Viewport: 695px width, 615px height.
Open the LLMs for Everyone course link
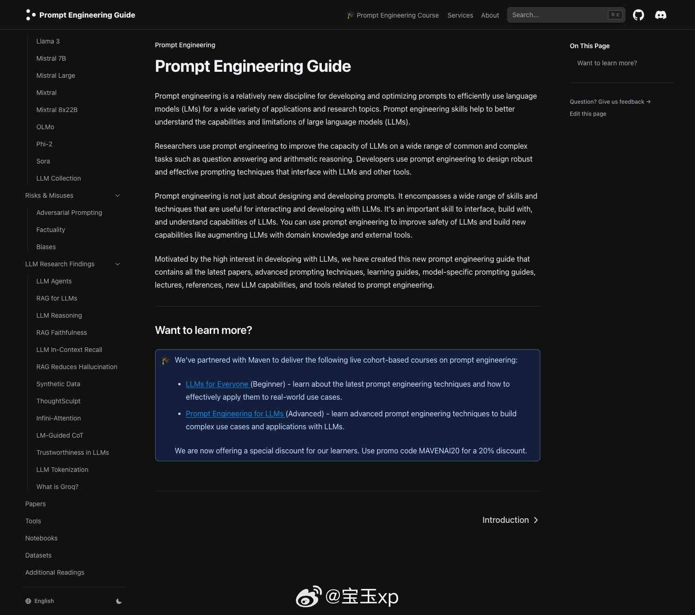[217, 384]
